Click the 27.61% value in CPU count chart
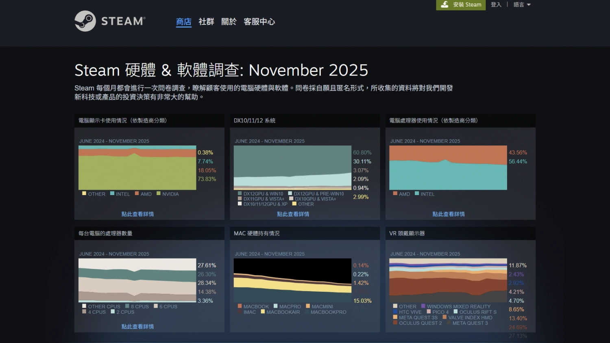 click(x=207, y=265)
